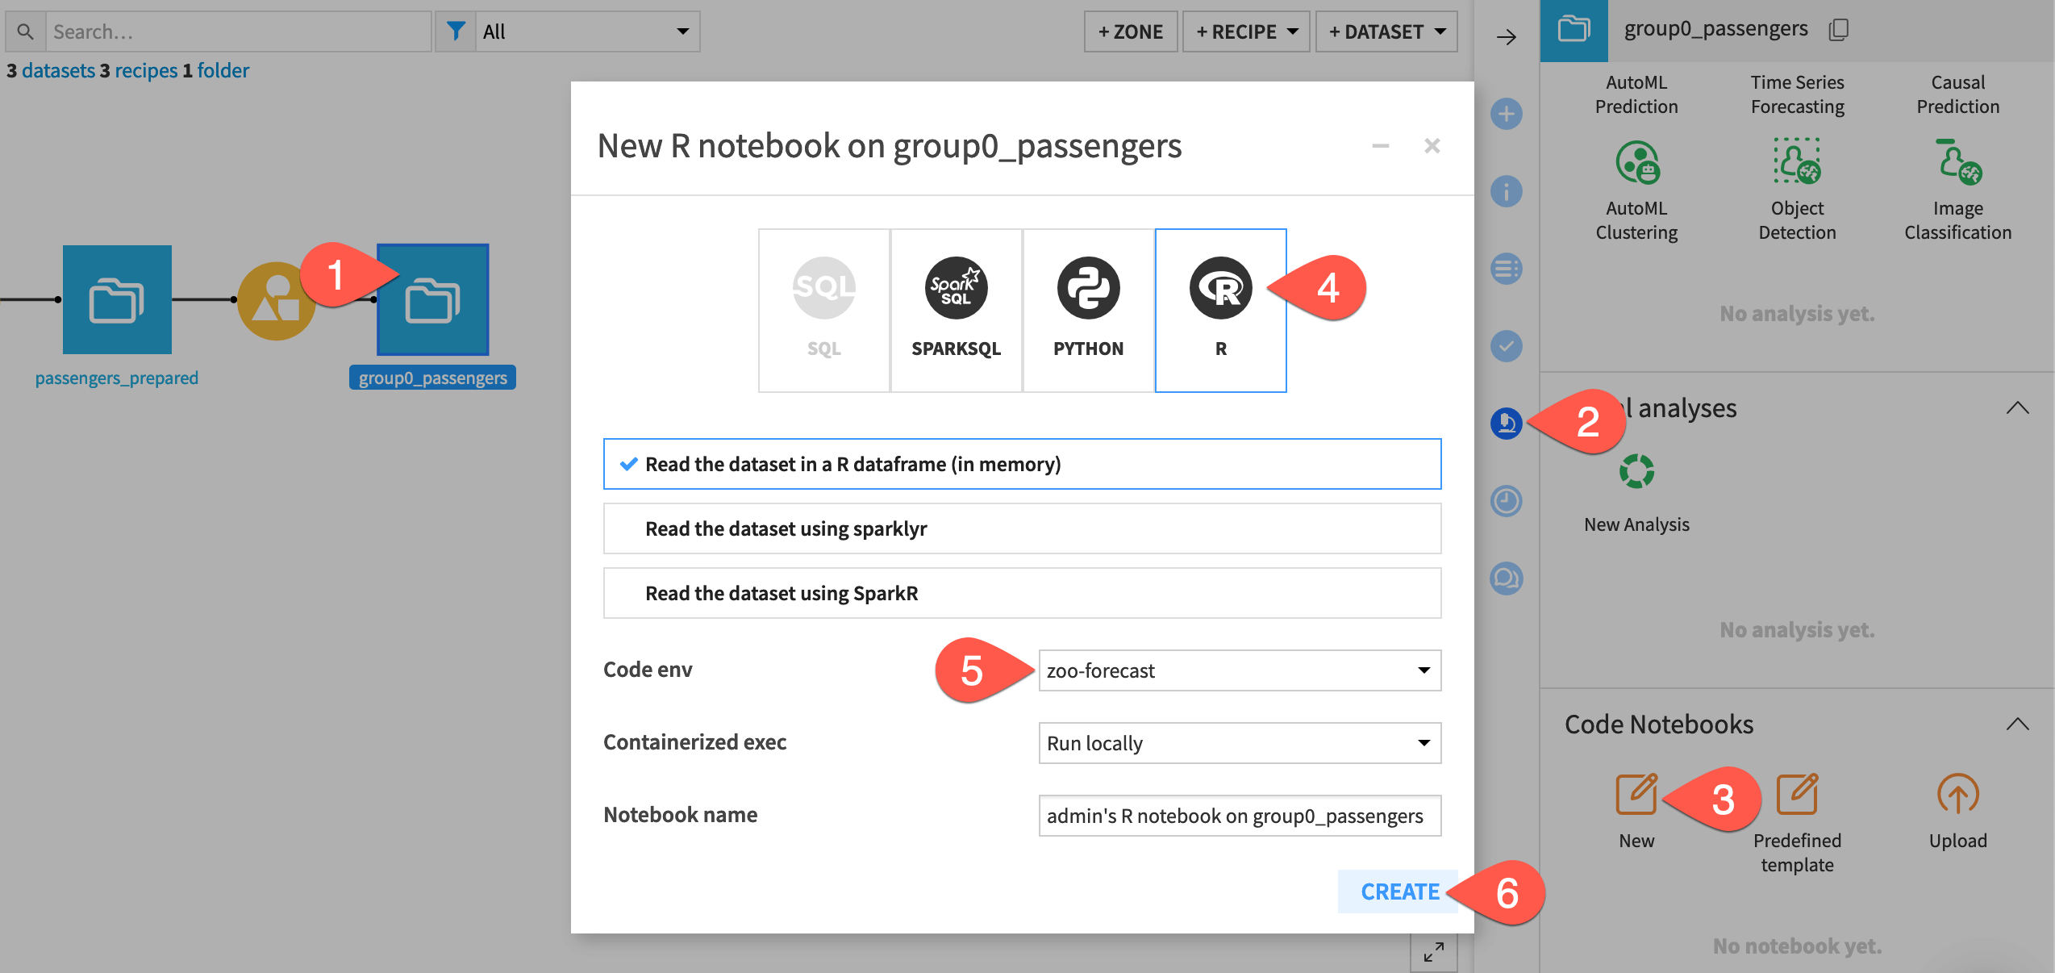Collapse the right panel with arrow icon
2055x973 pixels.
pos(1506,36)
